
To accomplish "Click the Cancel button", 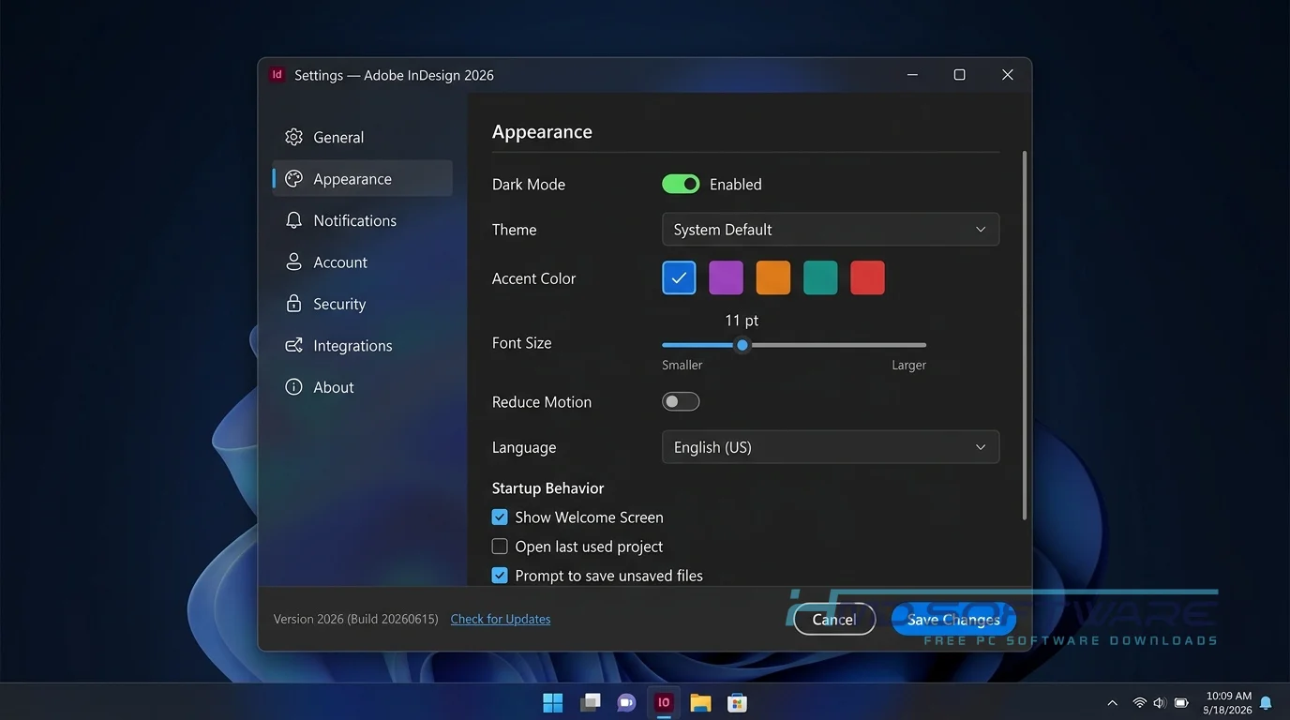I will (834, 620).
